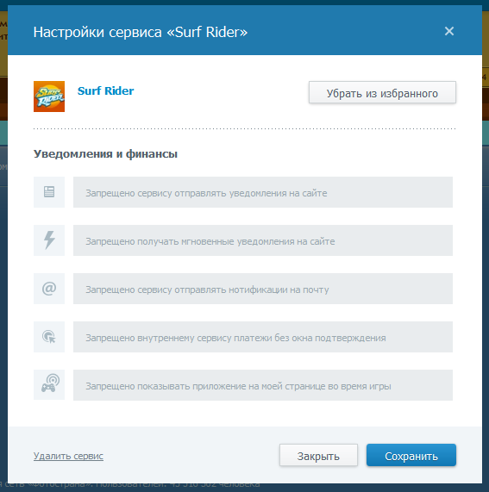Click the gamepad broadcast icon
The width and height of the screenshot is (489, 492).
tap(49, 385)
